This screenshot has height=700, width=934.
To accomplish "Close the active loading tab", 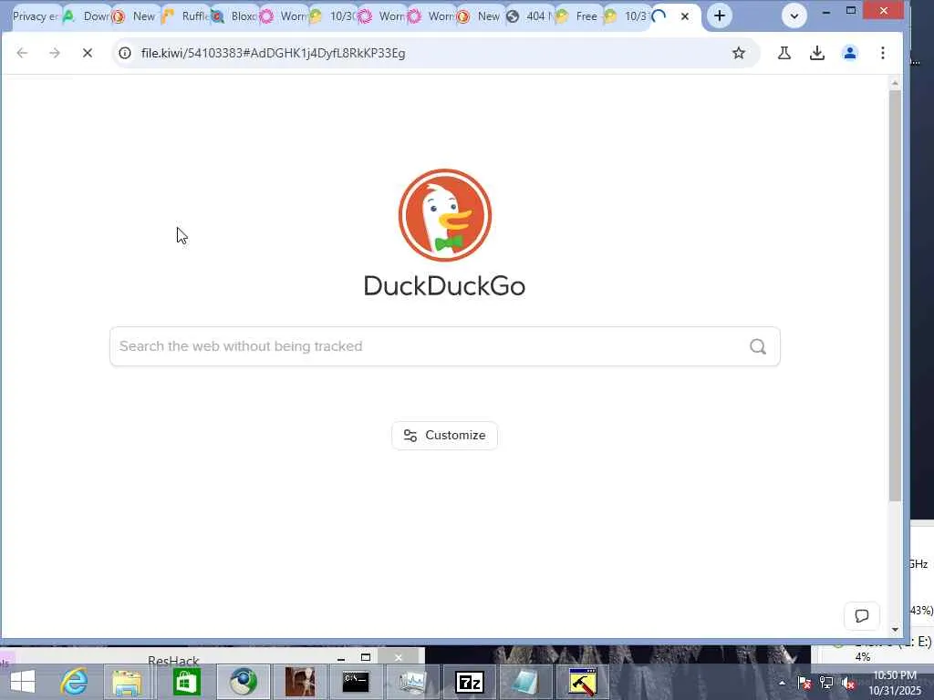I will [x=685, y=16].
